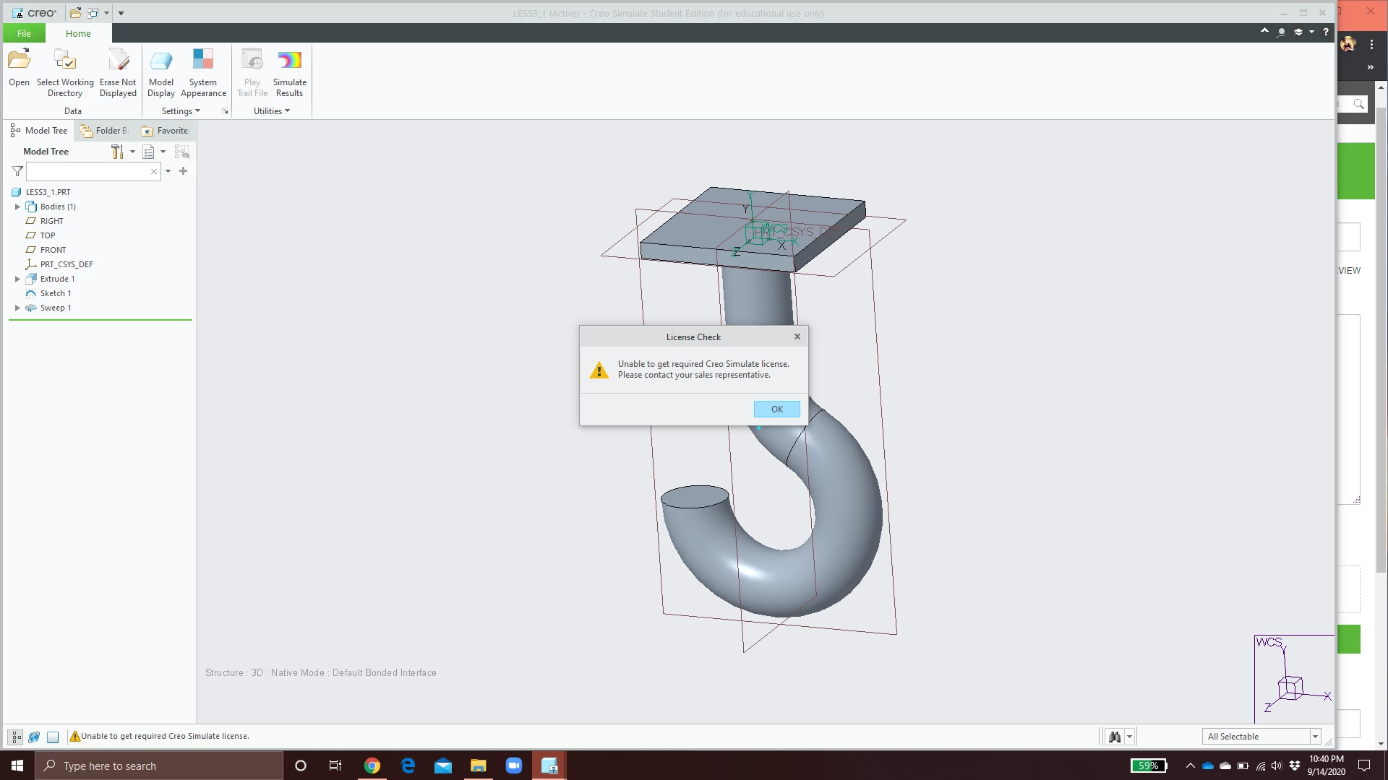Click OK in License Check dialog
This screenshot has width=1388, height=780.
776,409
